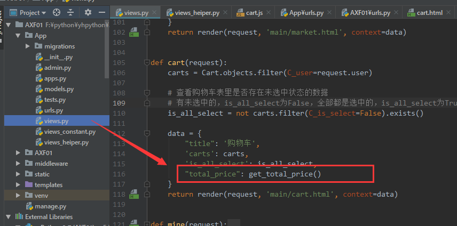The image size is (457, 226).
Task: Click fold marker on line 102
Action: tap(147, 32)
